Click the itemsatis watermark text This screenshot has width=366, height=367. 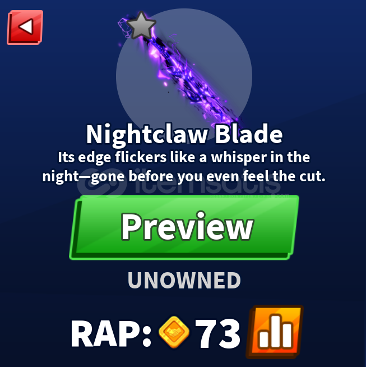208,182
